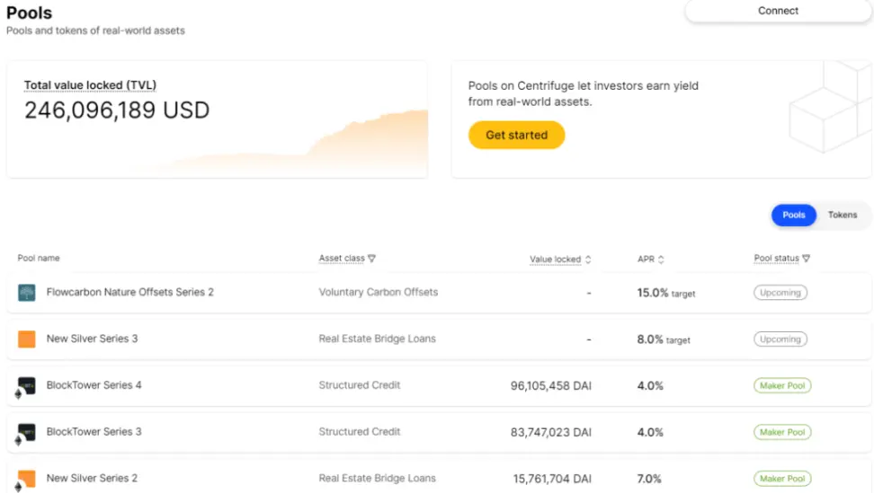Click the Total value locked (TVL) label
Image resolution: width=874 pixels, height=493 pixels.
point(90,86)
